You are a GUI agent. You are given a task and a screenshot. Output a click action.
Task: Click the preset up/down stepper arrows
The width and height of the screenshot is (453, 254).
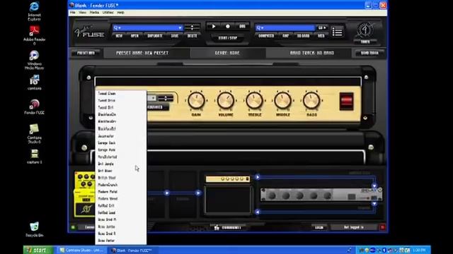(192, 28)
